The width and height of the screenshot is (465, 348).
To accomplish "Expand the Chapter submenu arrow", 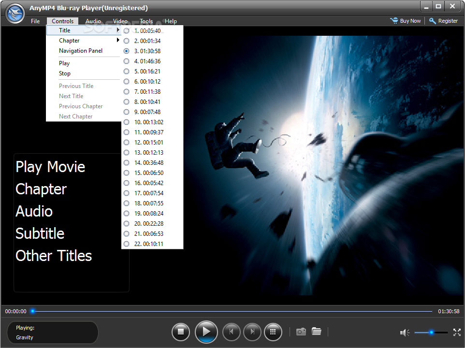I will coord(118,40).
